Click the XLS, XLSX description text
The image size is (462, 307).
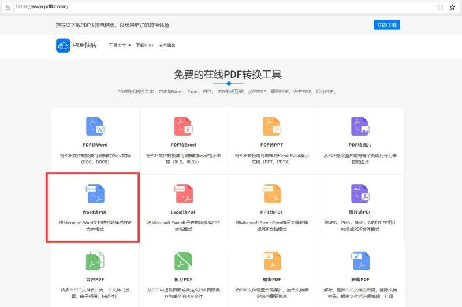pos(183,159)
